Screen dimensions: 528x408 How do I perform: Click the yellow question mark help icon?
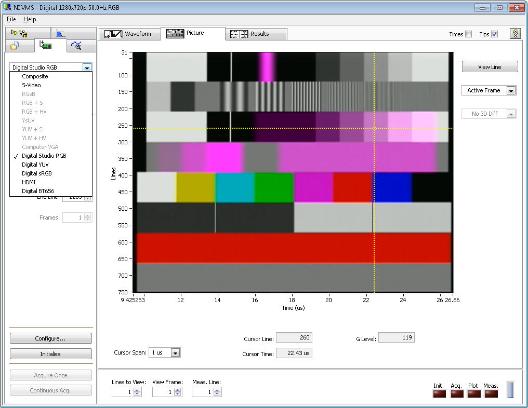point(515,34)
